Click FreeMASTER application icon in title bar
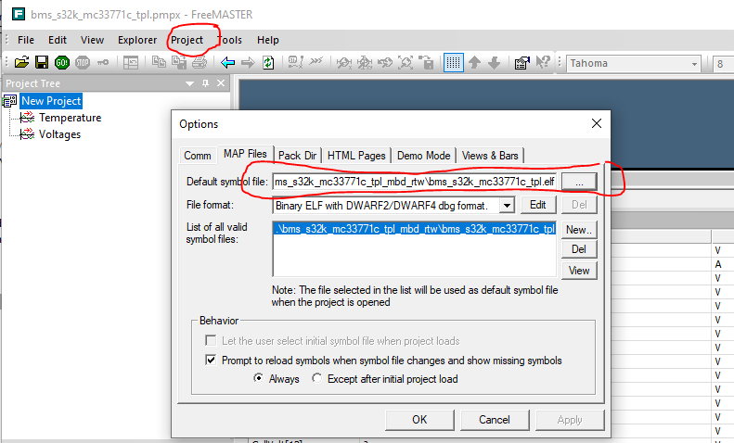734x443 pixels. tap(19, 14)
